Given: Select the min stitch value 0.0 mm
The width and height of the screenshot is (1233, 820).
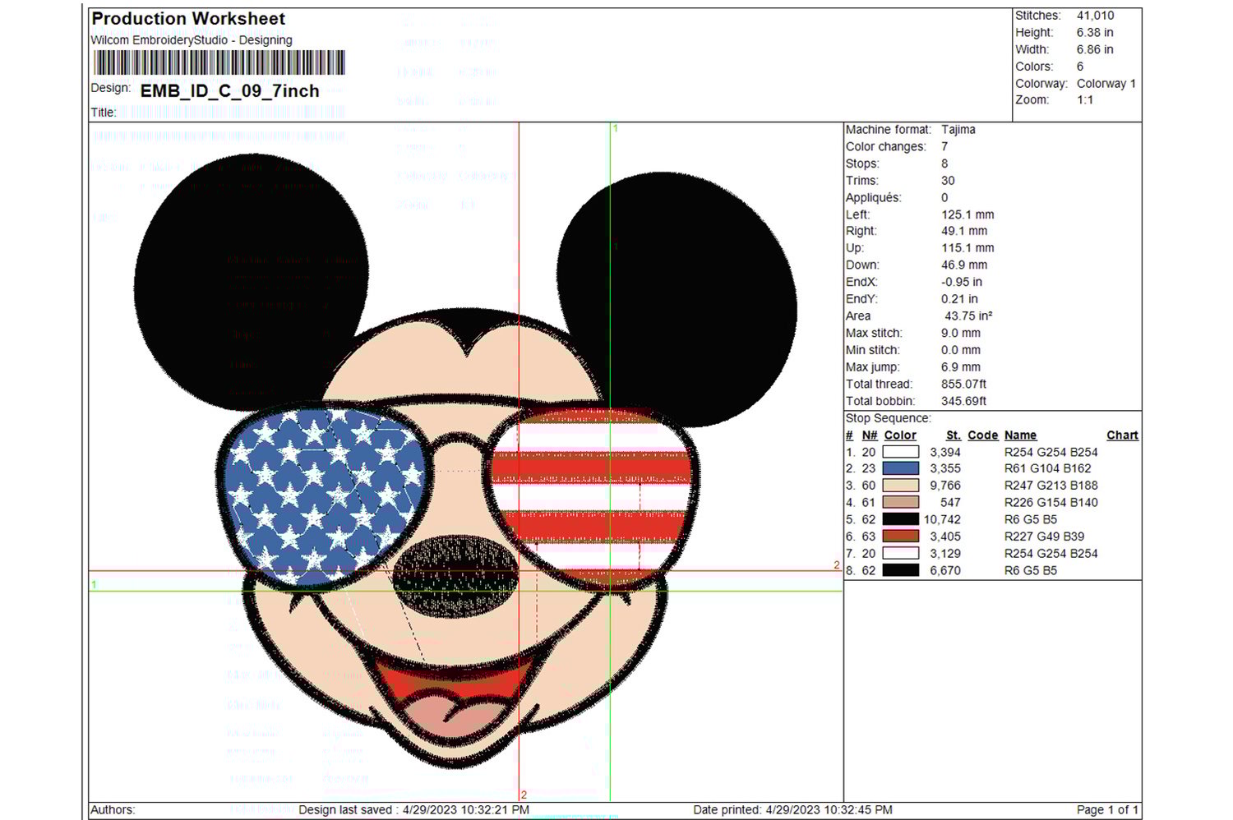Looking at the screenshot, I should tap(961, 350).
